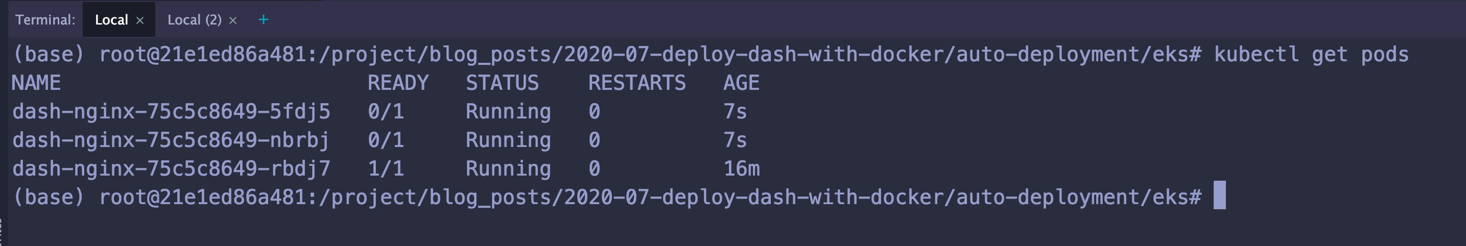The width and height of the screenshot is (1466, 246).
Task: Click pod name dash-nginx-75c5c8649-rbdj7
Action: 171,169
